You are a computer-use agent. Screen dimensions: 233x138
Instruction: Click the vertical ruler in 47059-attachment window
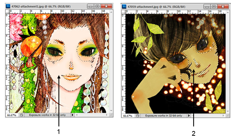(x=124, y=64)
